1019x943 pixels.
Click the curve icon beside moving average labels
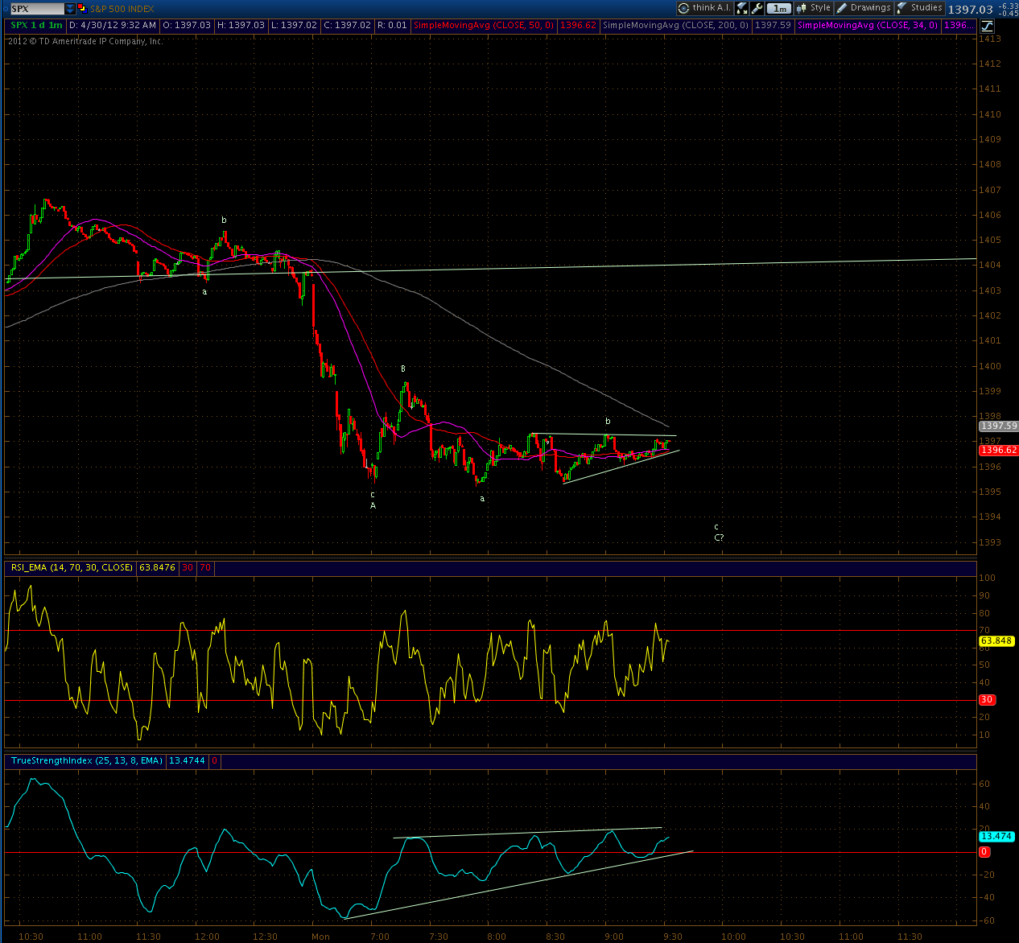pos(988,26)
